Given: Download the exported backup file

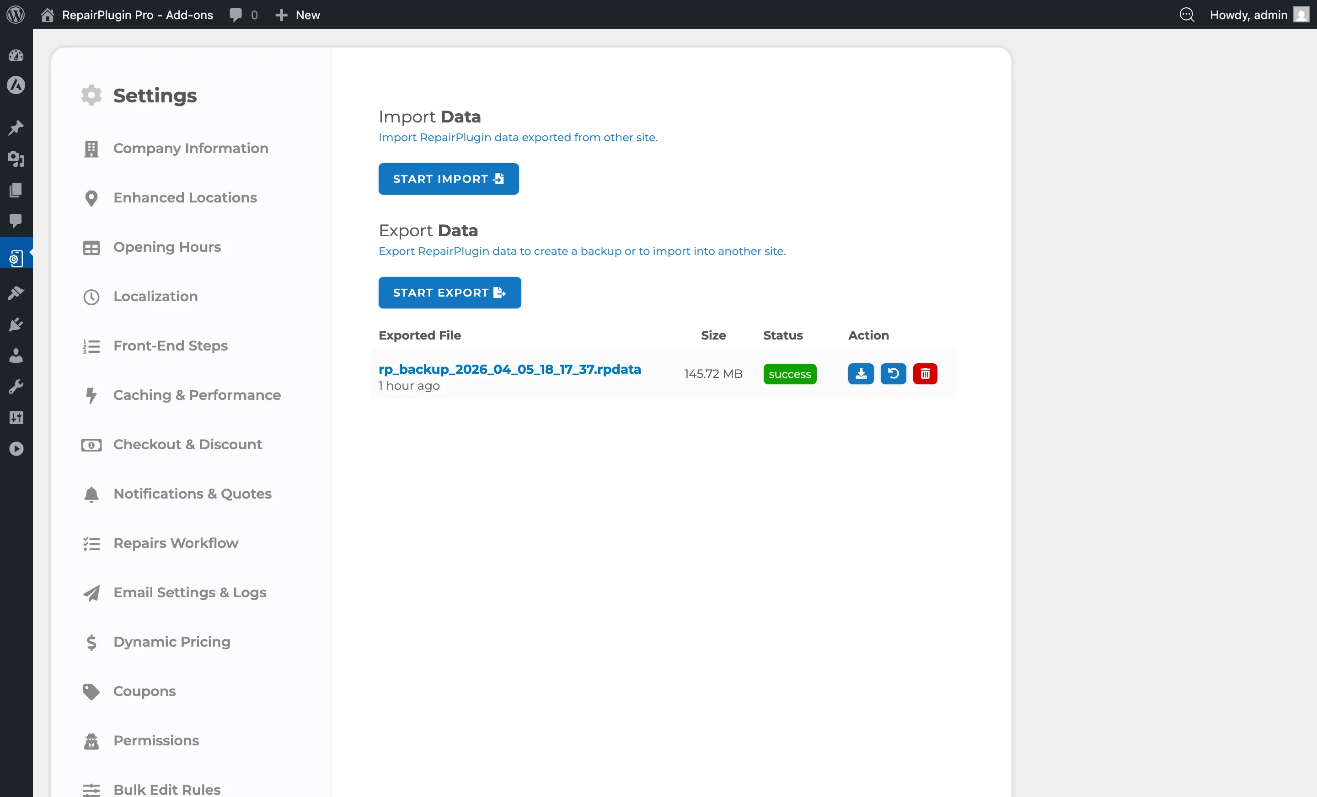Looking at the screenshot, I should (x=861, y=373).
